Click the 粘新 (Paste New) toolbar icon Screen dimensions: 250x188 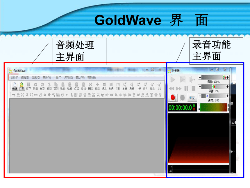(70, 86)
